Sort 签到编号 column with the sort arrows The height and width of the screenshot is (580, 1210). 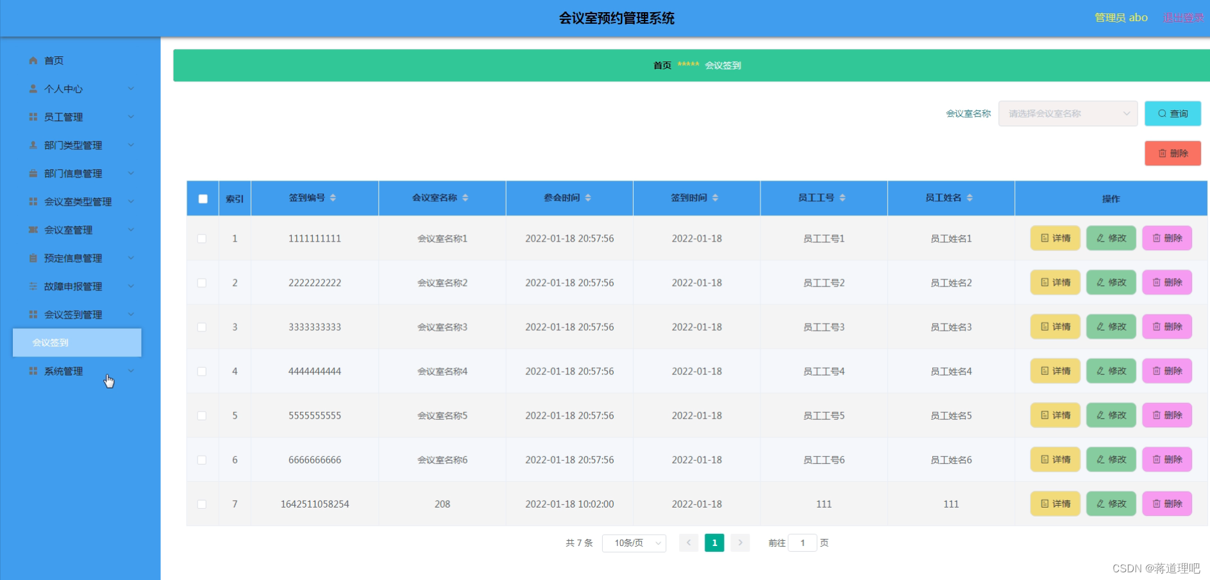333,198
